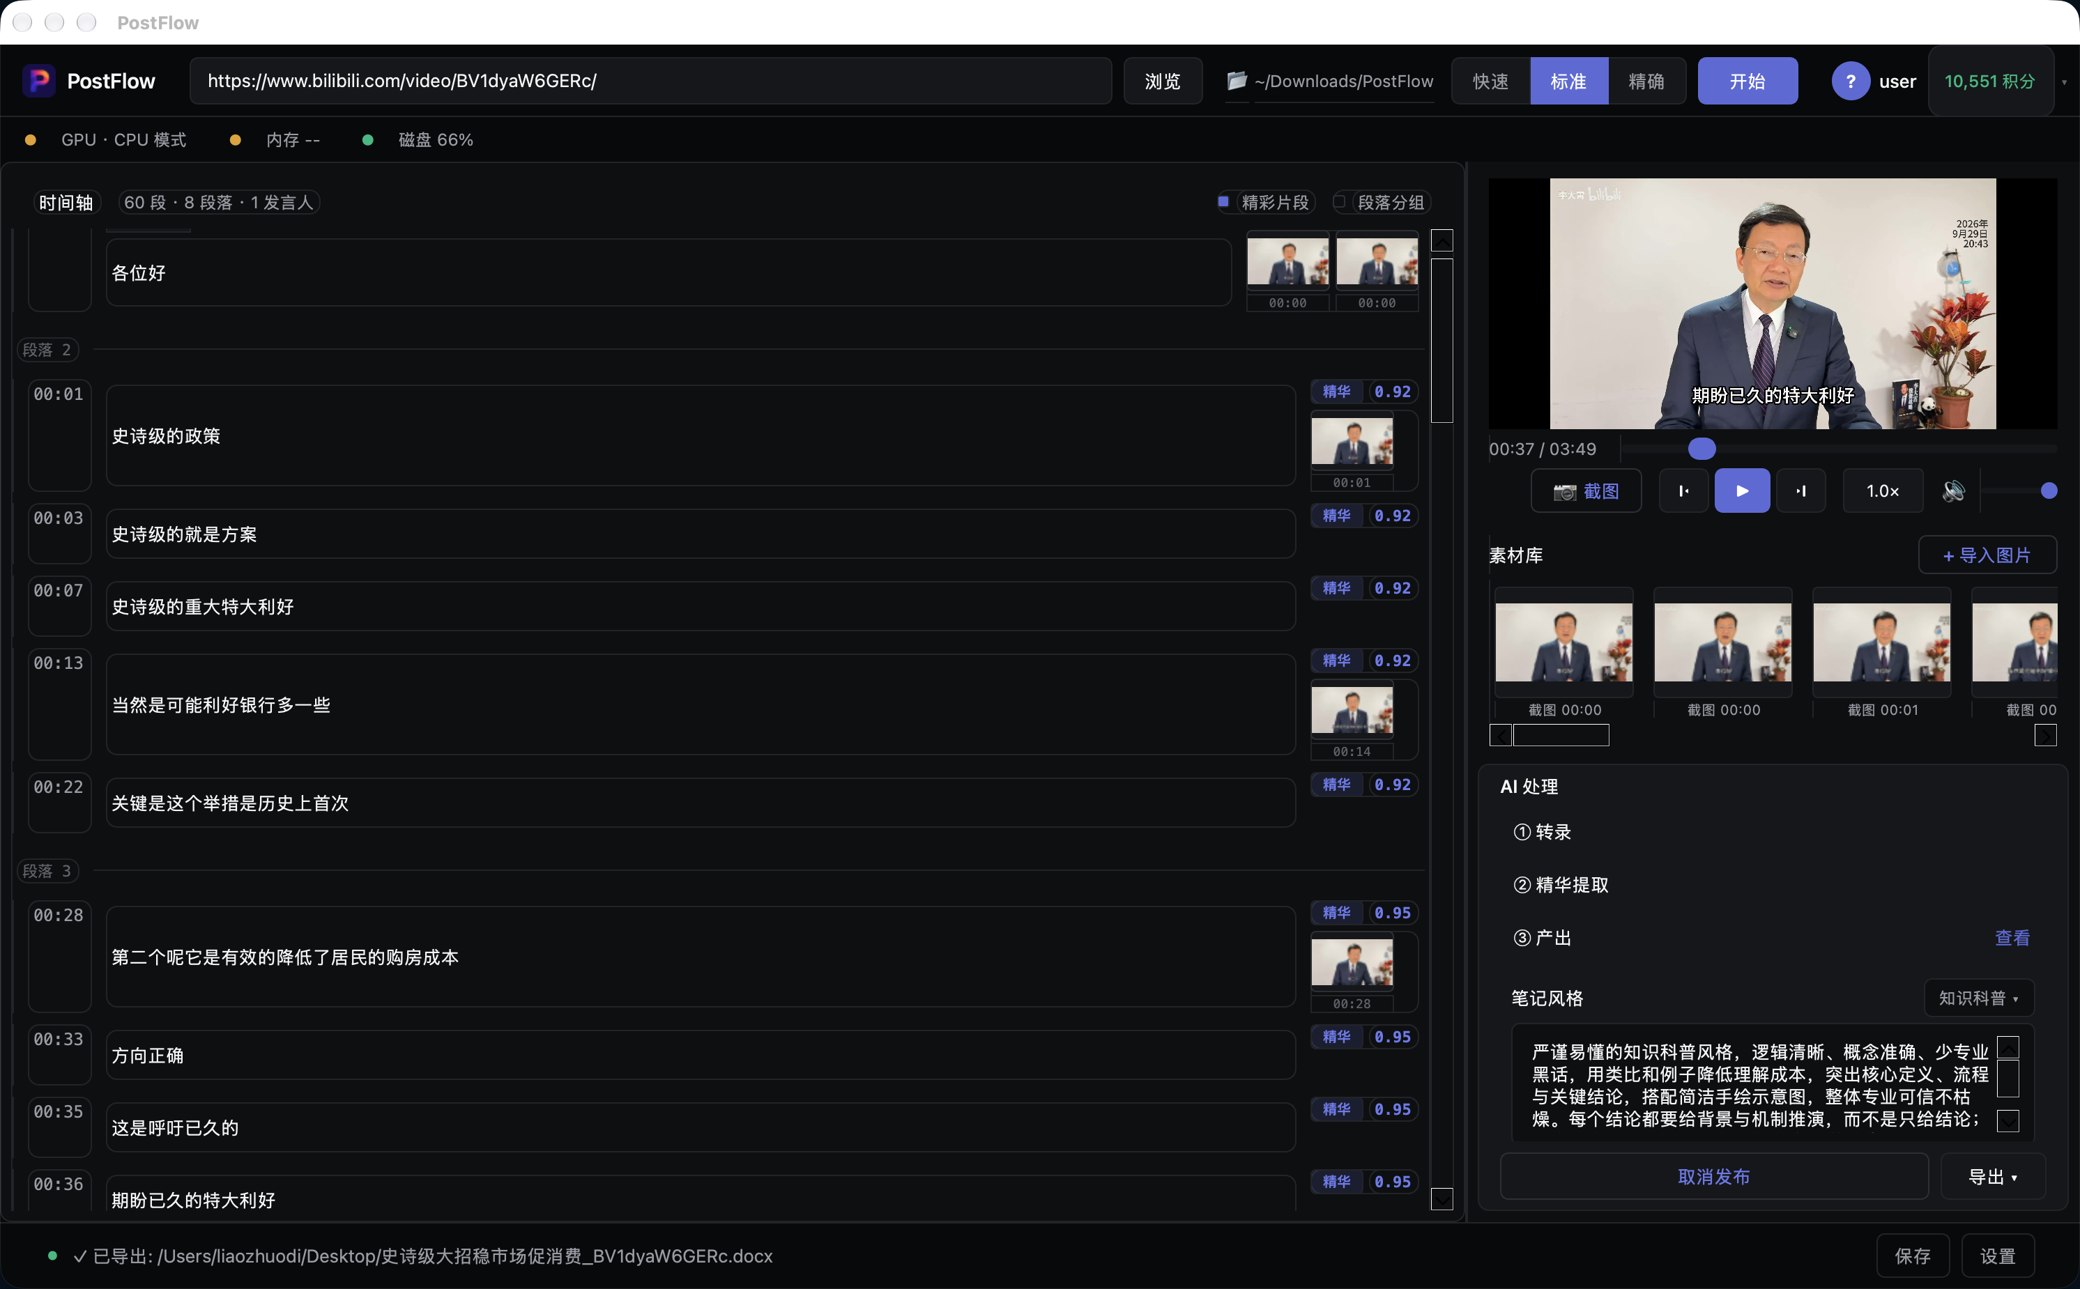
Task: Click 导入图片 import images button
Action: click(1987, 555)
